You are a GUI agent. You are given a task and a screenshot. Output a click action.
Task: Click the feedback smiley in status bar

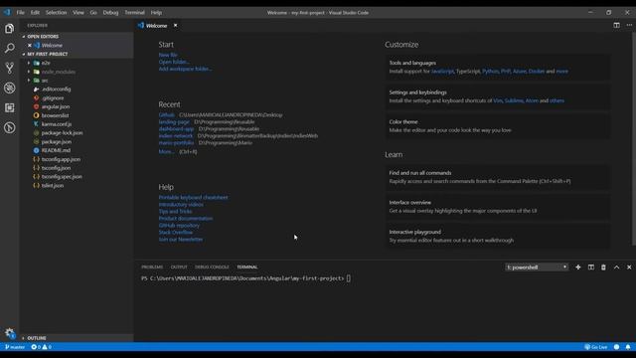click(616, 347)
